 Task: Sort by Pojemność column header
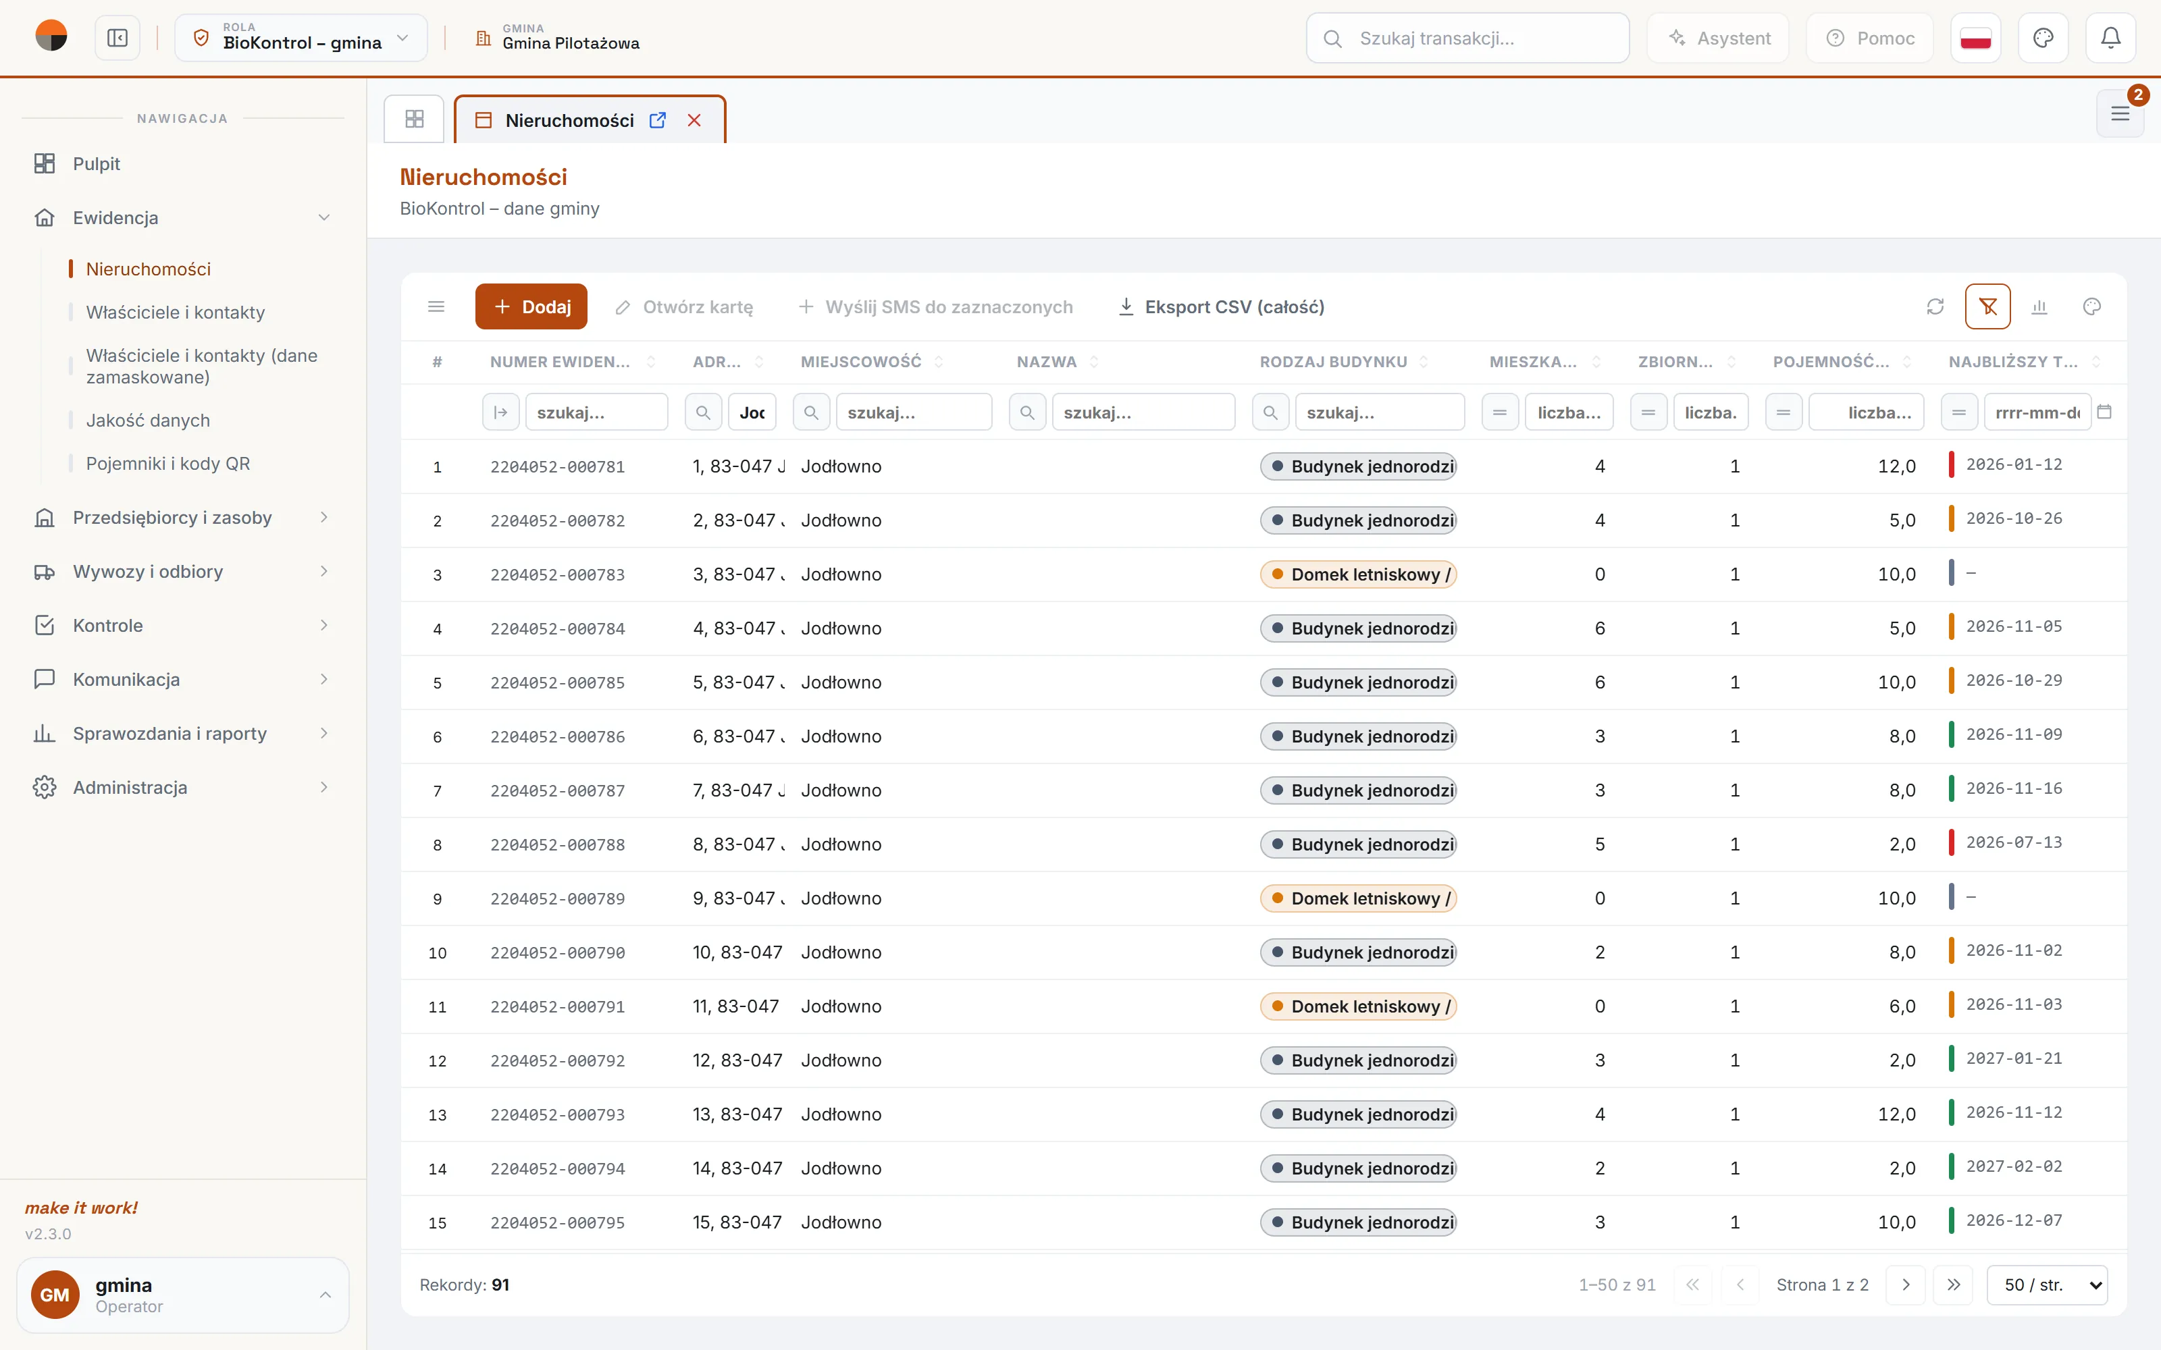point(1831,362)
